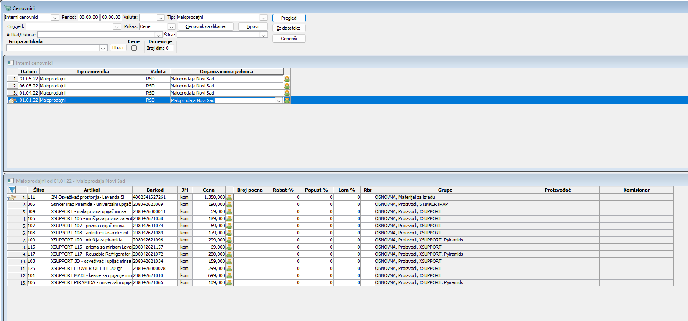Viewport: 688px width, 321px height.
Task: Click the Ubaci button
Action: point(118,48)
